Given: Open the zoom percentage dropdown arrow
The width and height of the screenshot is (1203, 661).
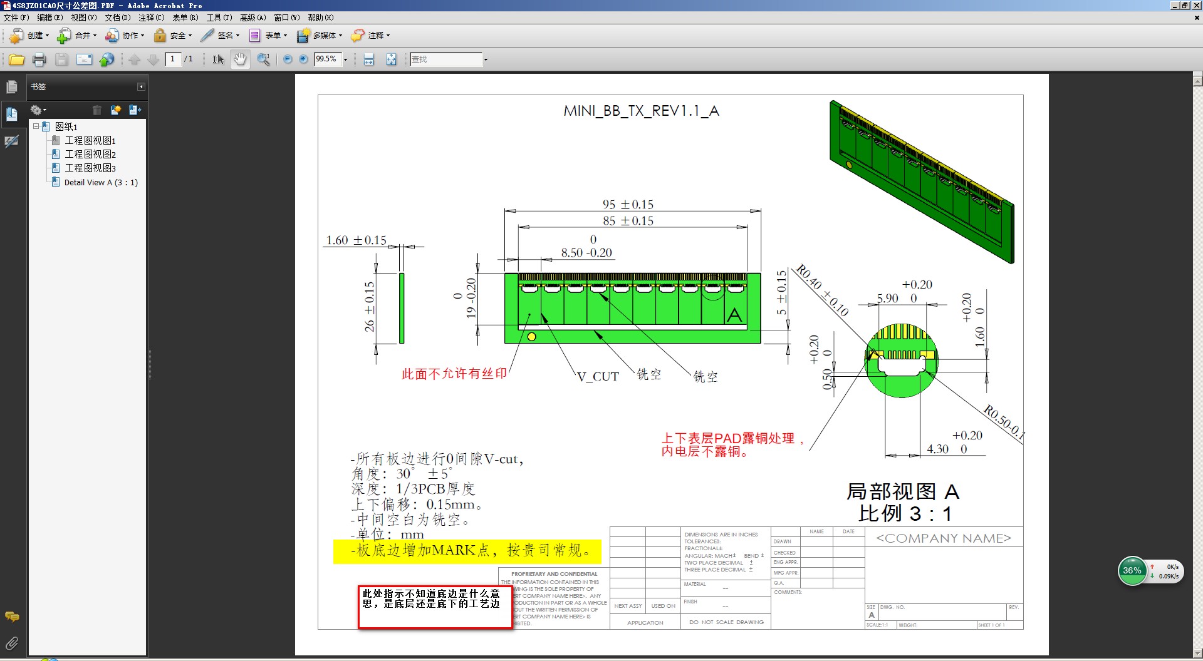Looking at the screenshot, I should (345, 59).
